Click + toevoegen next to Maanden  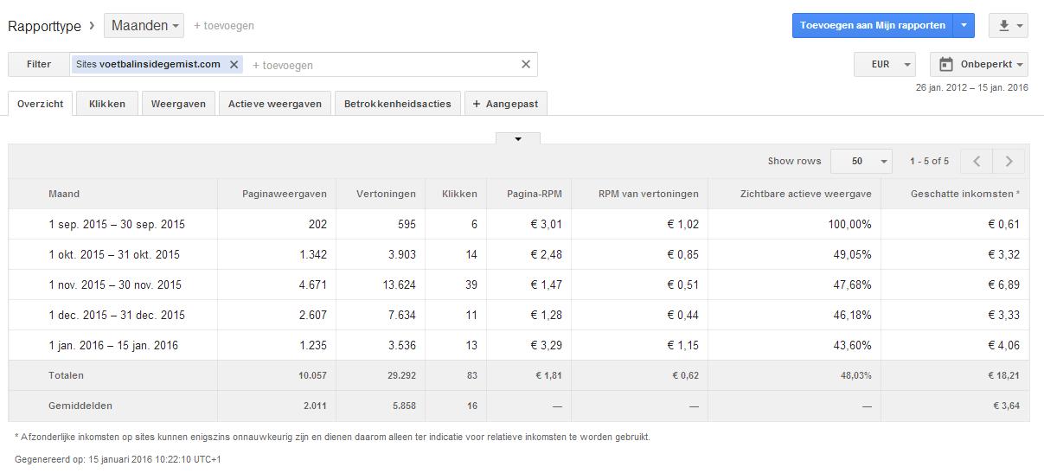[x=224, y=26]
